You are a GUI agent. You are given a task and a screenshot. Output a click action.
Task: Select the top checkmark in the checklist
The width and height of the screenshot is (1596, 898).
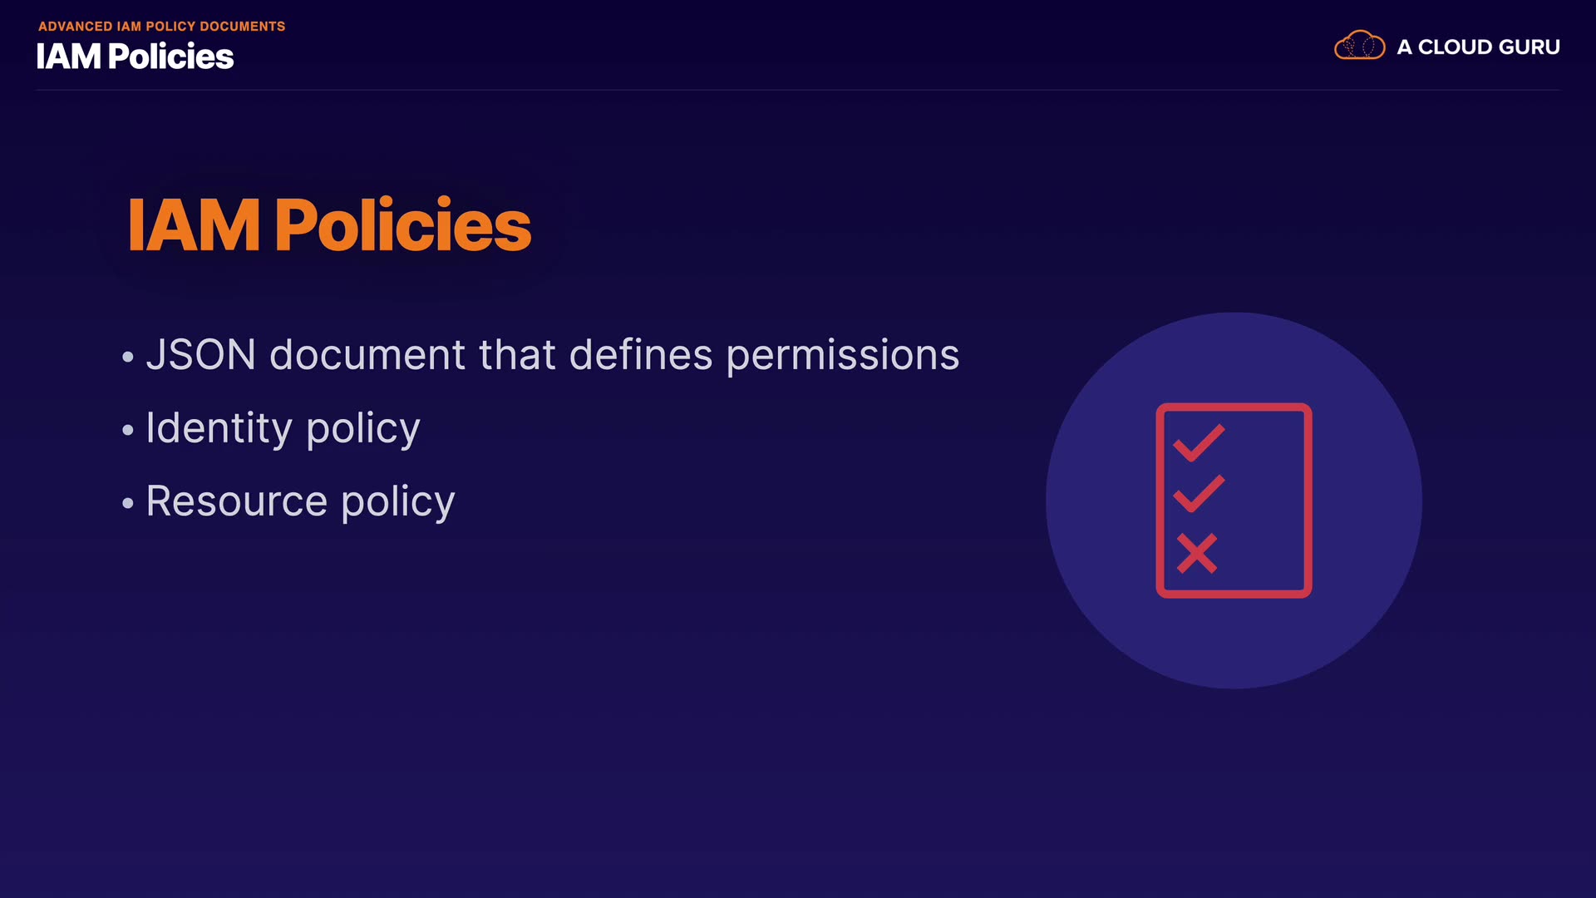coord(1199,442)
